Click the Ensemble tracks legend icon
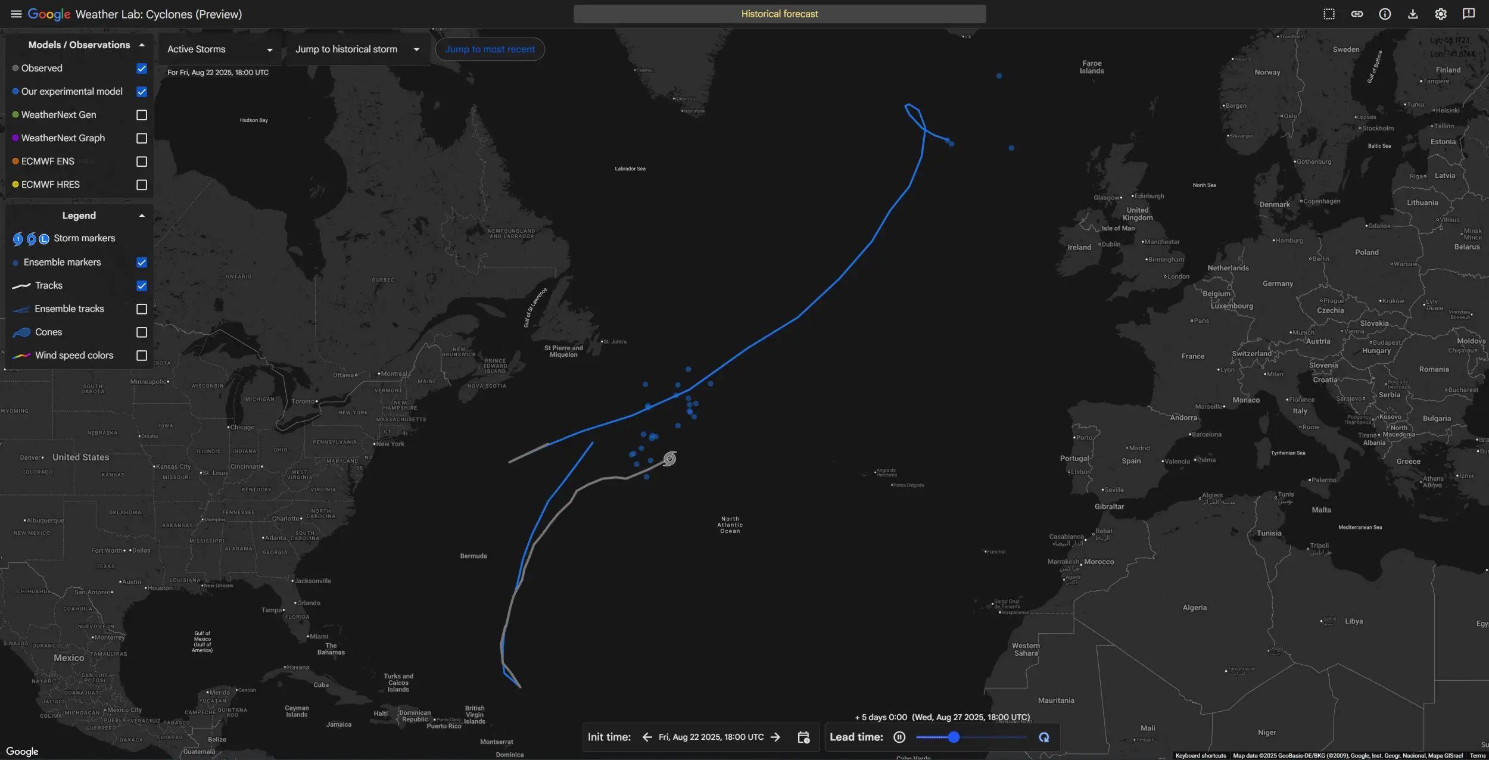Screen dimensions: 1489x760 pos(21,309)
